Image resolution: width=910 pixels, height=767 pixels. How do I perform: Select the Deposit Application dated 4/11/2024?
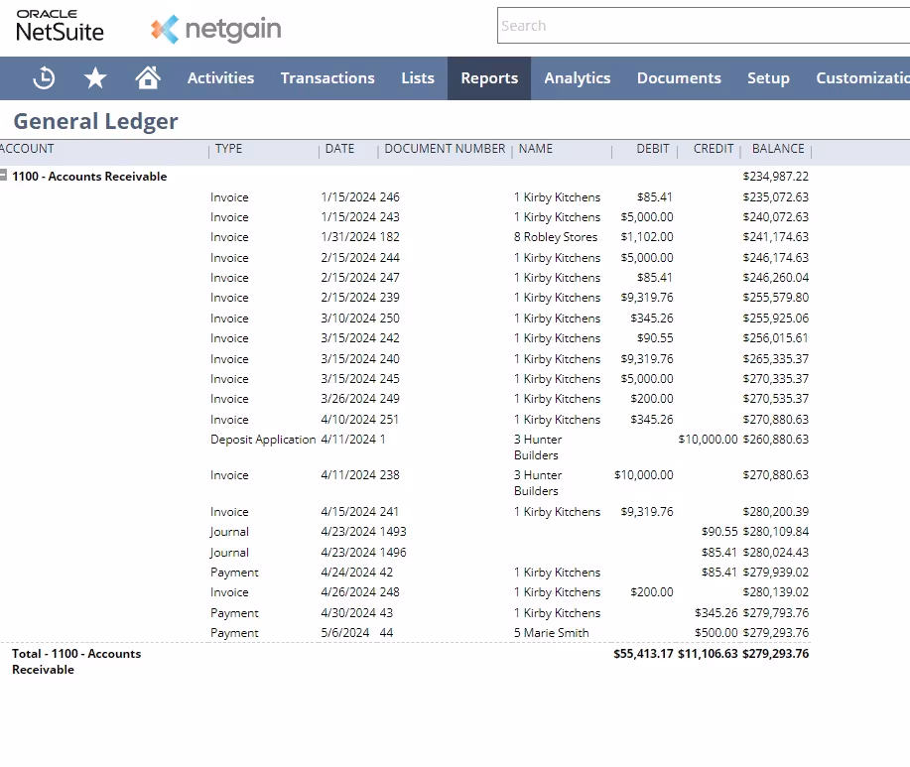tap(262, 439)
